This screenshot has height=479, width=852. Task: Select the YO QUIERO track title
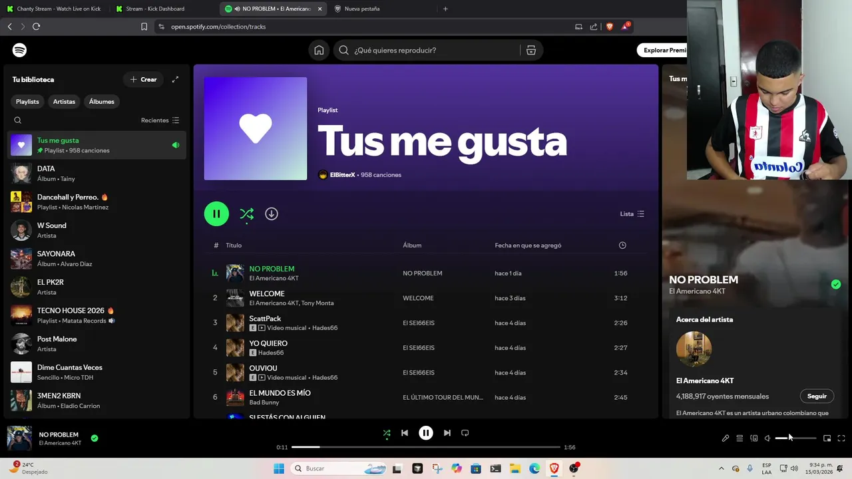coord(268,343)
